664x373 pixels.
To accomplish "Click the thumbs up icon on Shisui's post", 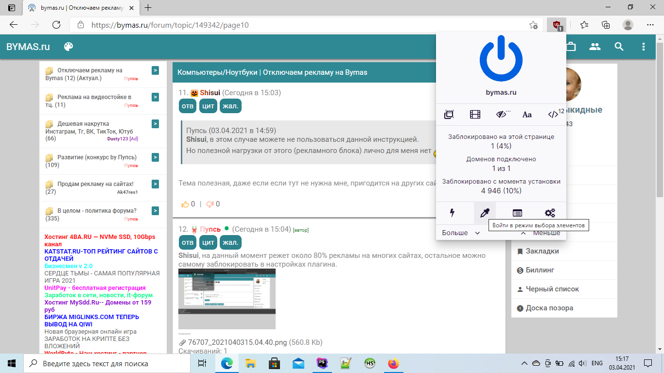I will click(185, 204).
